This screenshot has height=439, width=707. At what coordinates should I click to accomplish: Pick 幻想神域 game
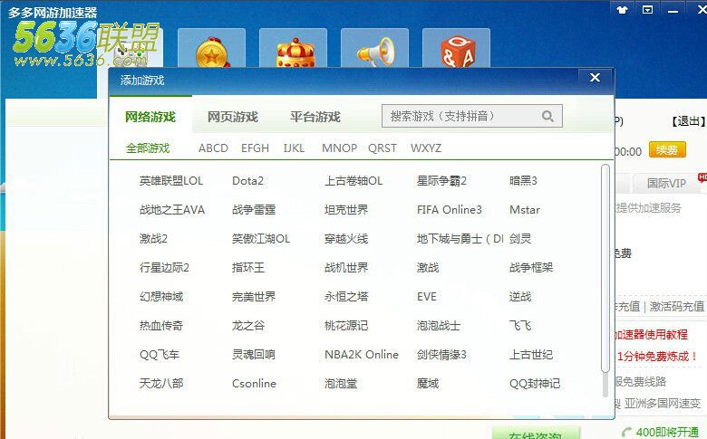pos(161,297)
